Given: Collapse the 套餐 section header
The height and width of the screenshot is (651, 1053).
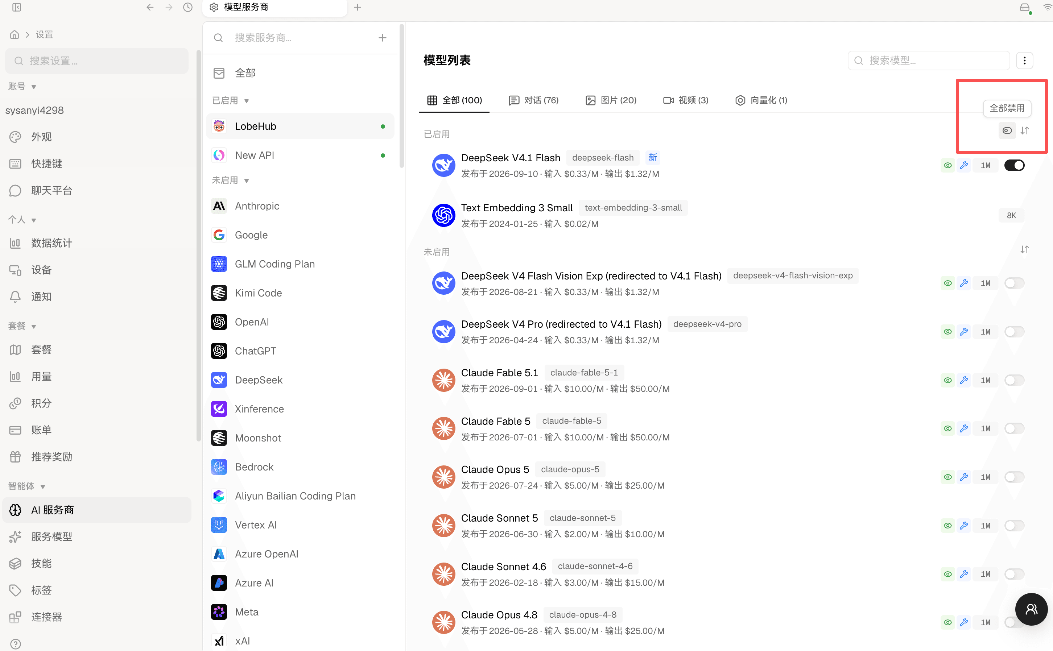Looking at the screenshot, I should click(x=22, y=326).
